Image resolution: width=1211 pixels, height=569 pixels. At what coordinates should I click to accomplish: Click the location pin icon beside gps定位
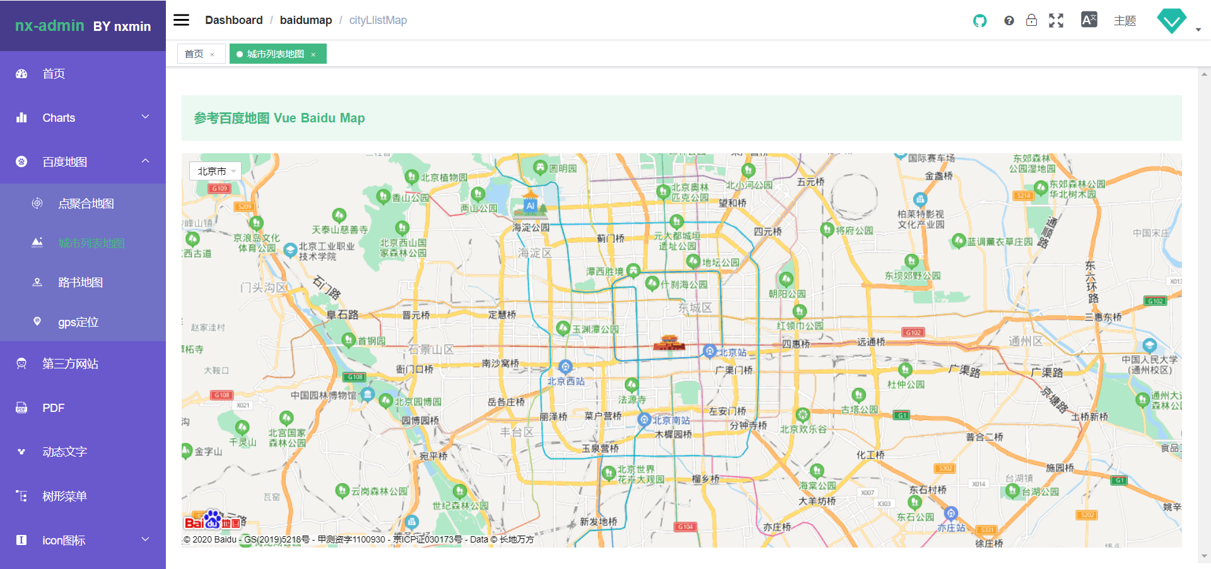(x=37, y=322)
